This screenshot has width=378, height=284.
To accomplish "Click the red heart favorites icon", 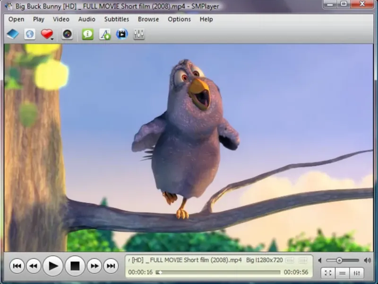I will pyautogui.click(x=46, y=34).
